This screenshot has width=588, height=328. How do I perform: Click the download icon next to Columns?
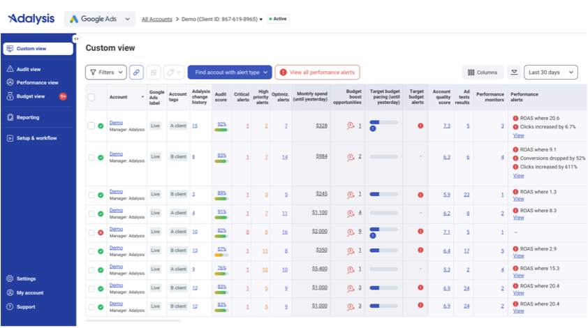click(x=513, y=72)
